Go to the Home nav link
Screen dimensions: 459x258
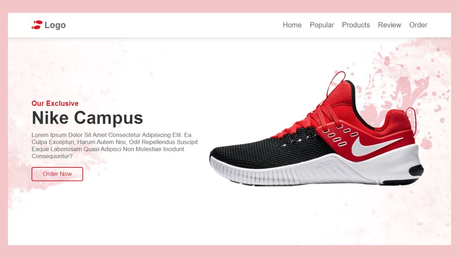click(292, 25)
